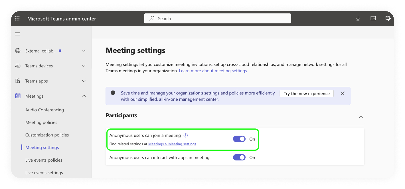Open Customization policies page

pyautogui.click(x=47, y=135)
